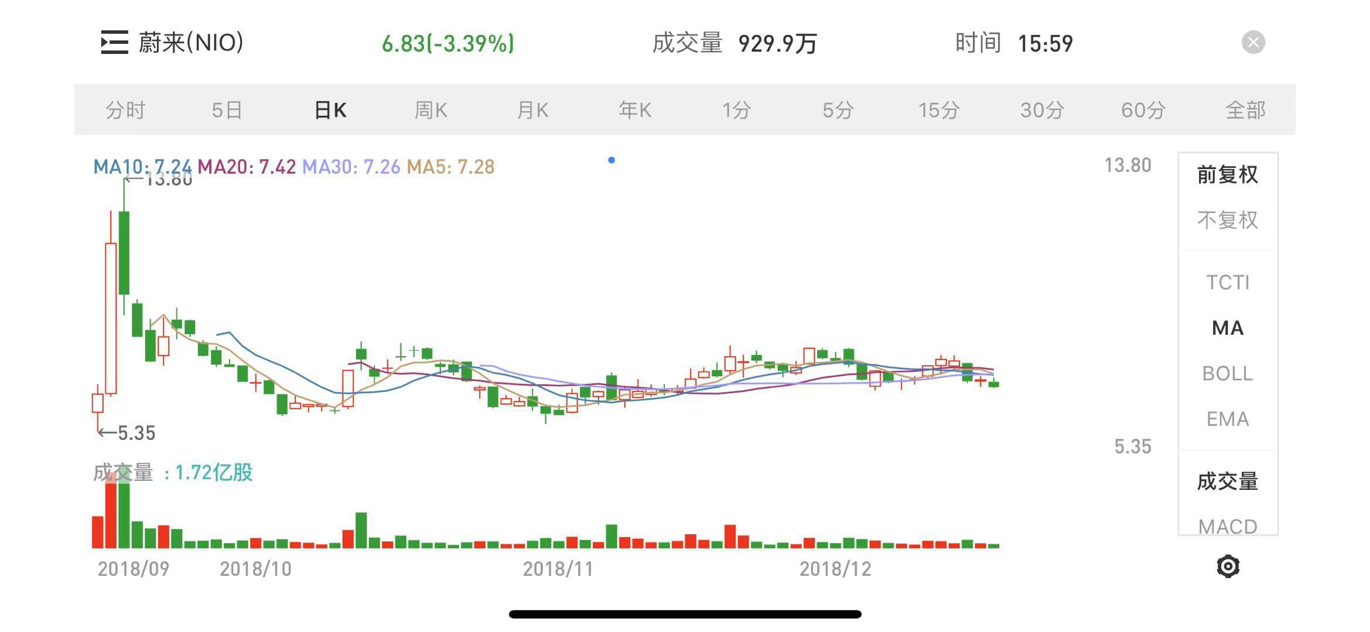Show MACD sub-chart indicator
Screen dimensions: 1370x632
point(1227,526)
